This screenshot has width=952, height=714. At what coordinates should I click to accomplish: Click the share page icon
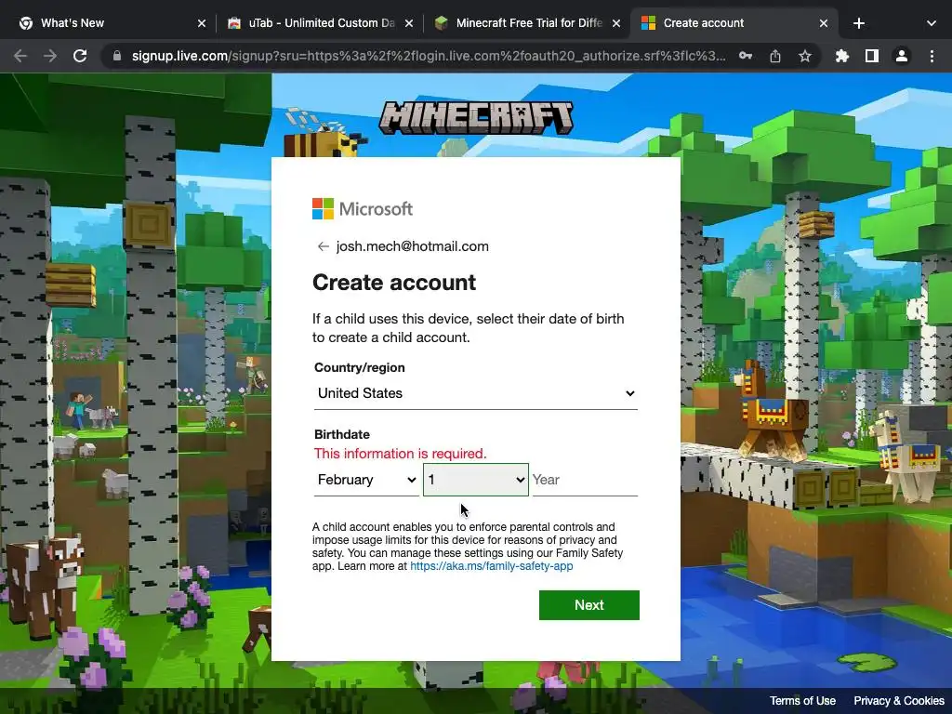[775, 56]
